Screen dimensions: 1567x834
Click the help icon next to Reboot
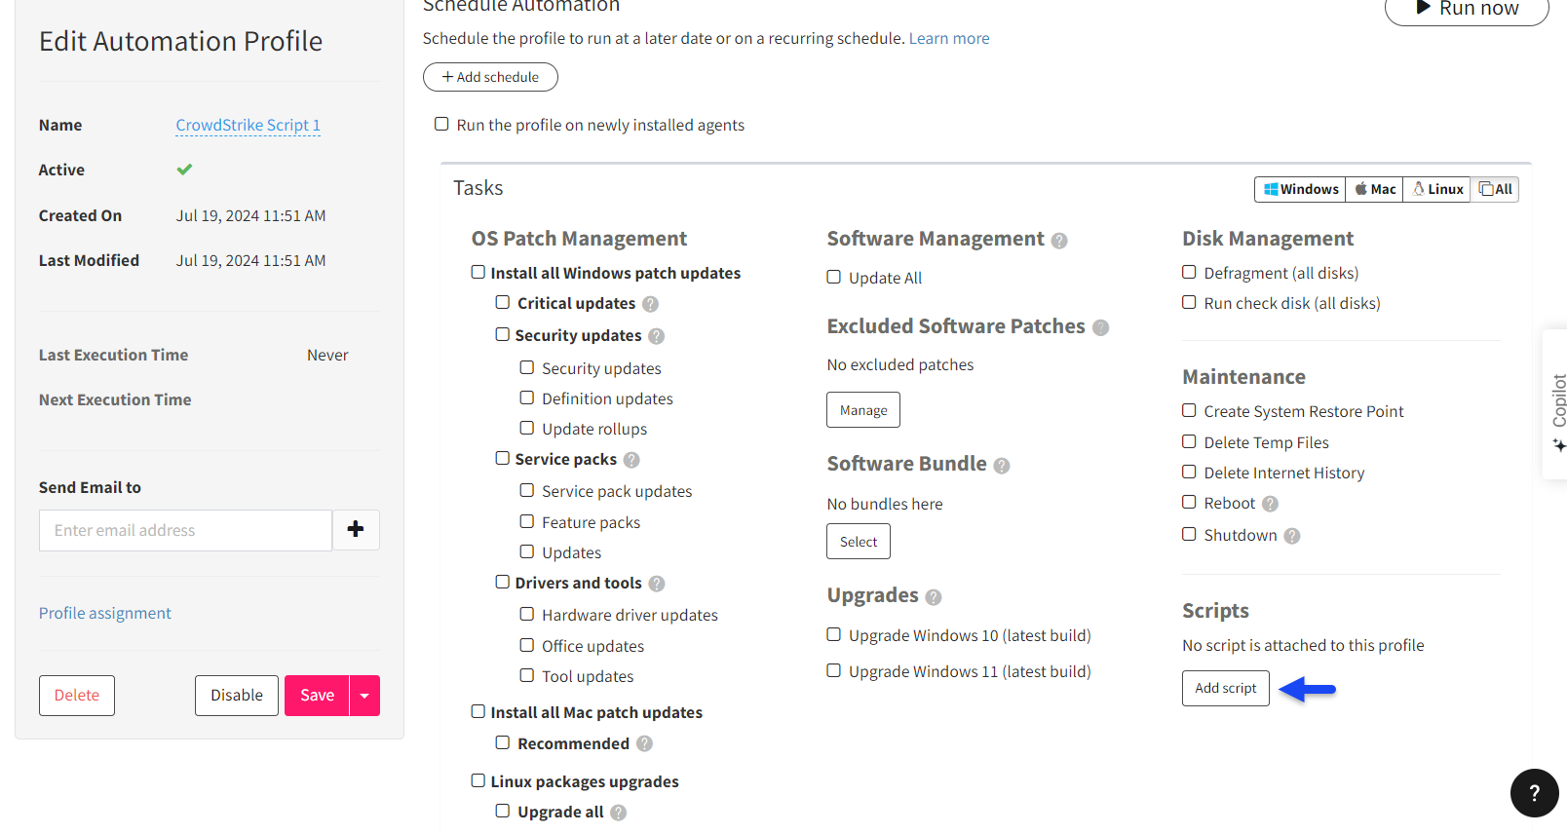pos(1270,504)
